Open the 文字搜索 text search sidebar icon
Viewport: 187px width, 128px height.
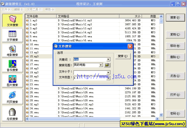13,35
